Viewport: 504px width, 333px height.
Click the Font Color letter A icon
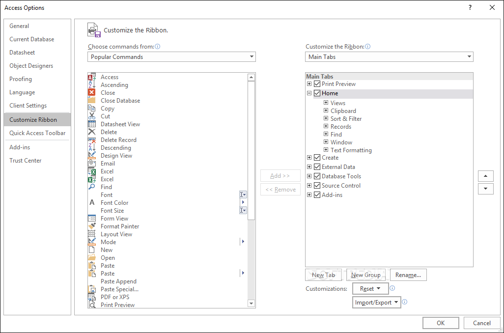pyautogui.click(x=92, y=202)
